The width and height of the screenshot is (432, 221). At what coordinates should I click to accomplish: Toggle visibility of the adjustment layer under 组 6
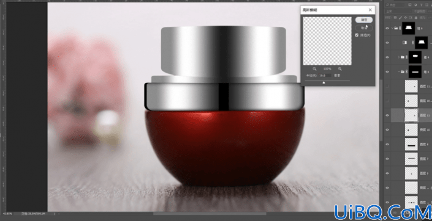387,43
